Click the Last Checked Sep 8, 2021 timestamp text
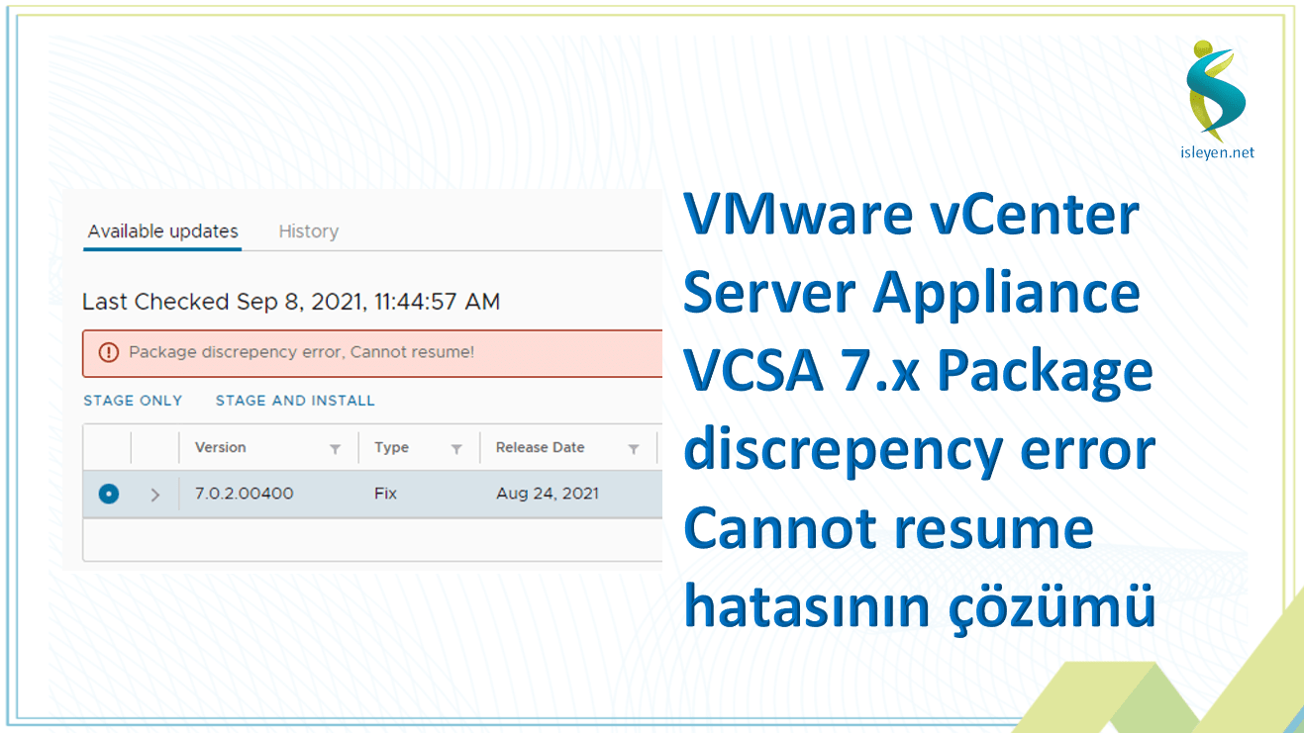Screen dimensions: 1304x733 click(291, 302)
